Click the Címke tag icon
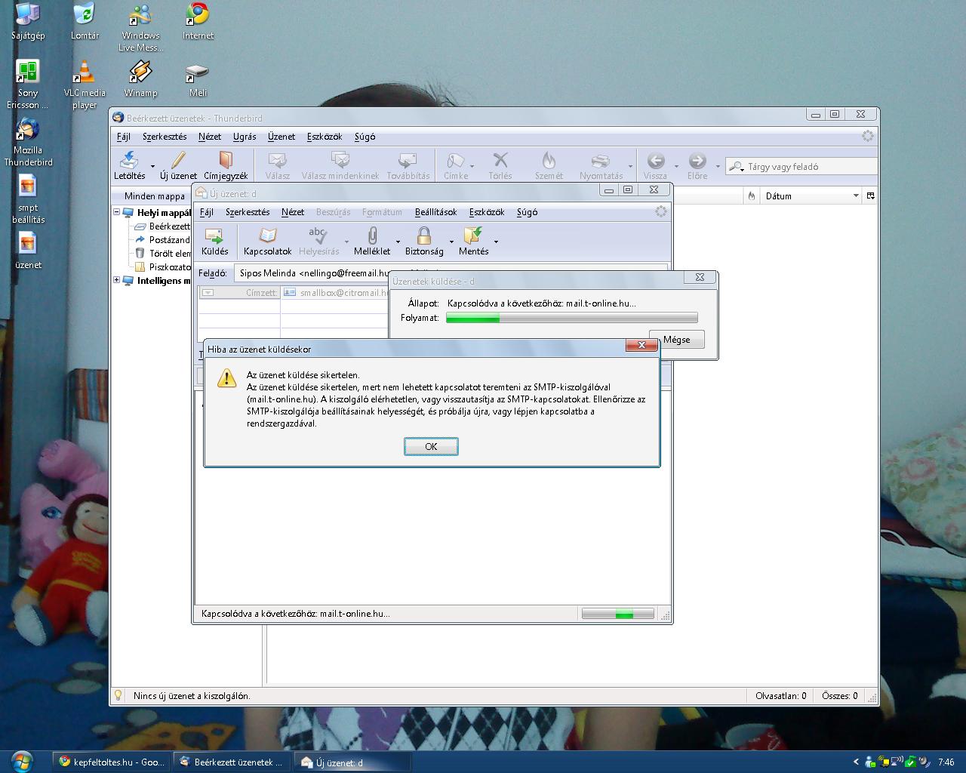The image size is (966, 773). [x=455, y=160]
